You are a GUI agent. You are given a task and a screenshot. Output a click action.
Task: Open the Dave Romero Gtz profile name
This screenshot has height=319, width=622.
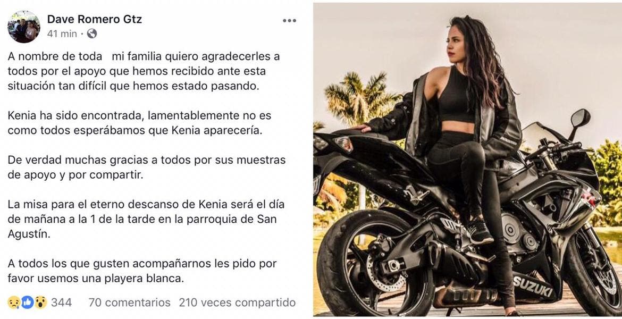coord(95,19)
